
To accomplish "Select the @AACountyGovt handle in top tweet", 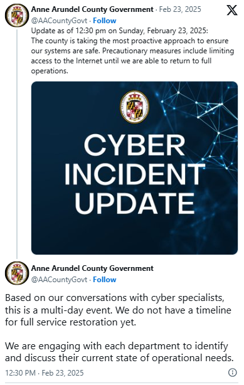I will (x=59, y=21).
